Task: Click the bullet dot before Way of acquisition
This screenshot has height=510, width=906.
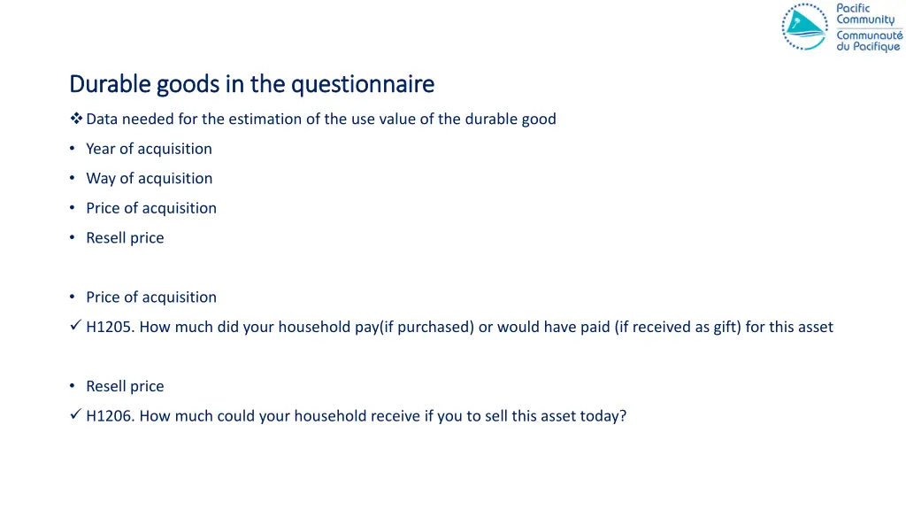Action: click(x=73, y=178)
